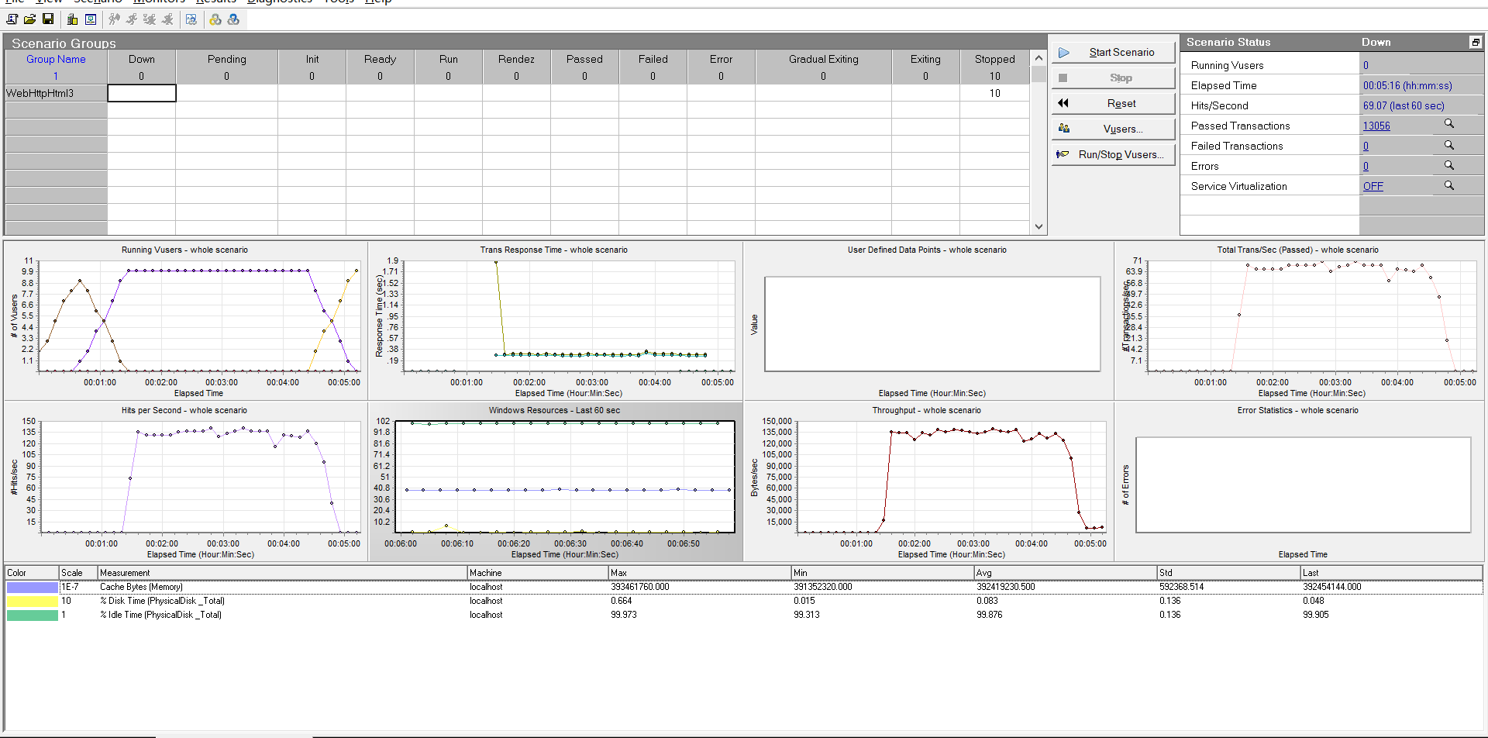
Task: Click the empty Down cell for WebHttpHtml3
Action: (x=142, y=93)
